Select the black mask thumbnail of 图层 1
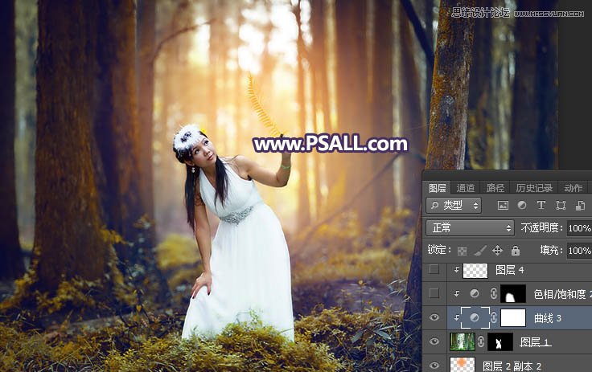The width and height of the screenshot is (592, 372). pos(500,341)
